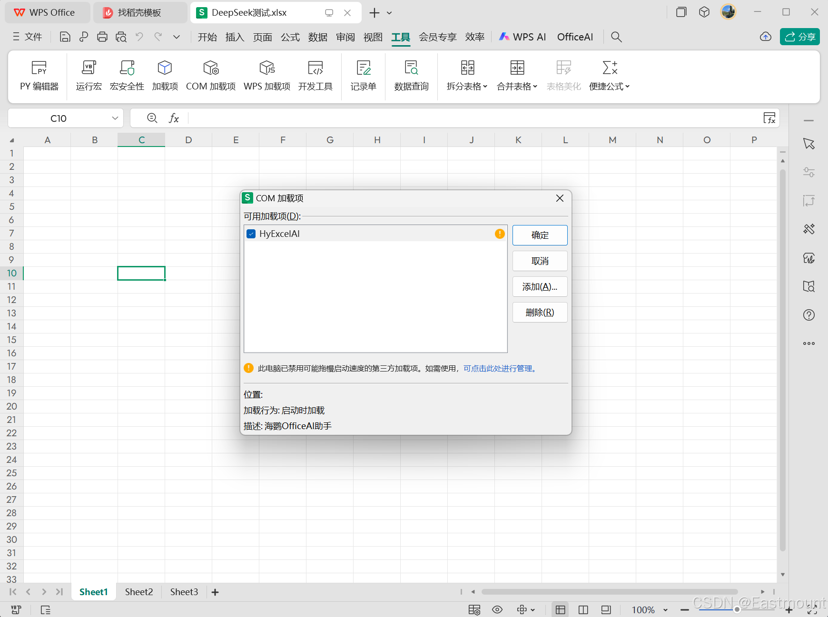Click the user avatar in title bar
Viewport: 828px width, 617px height.
click(729, 12)
